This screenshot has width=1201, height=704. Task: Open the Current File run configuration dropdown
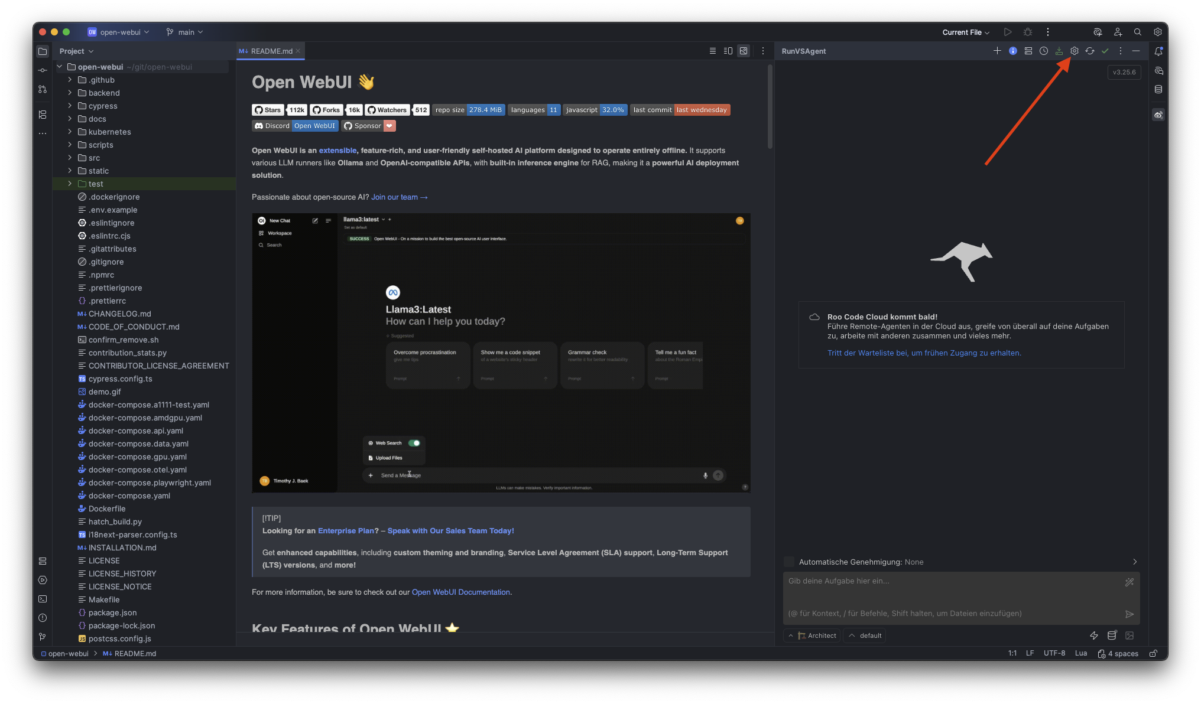(x=966, y=32)
